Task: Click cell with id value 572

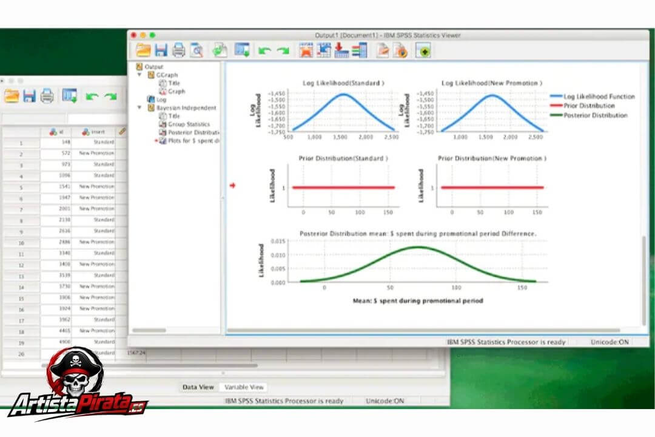Action: (56, 153)
